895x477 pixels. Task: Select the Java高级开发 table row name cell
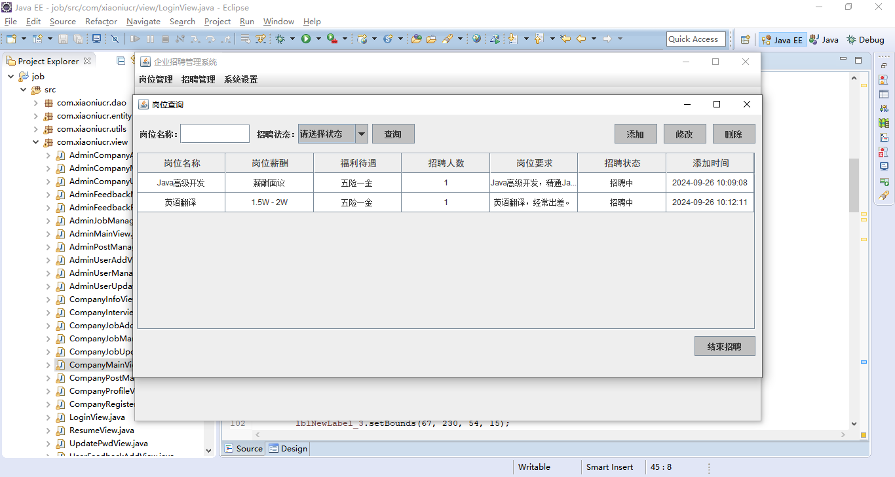[x=181, y=183]
